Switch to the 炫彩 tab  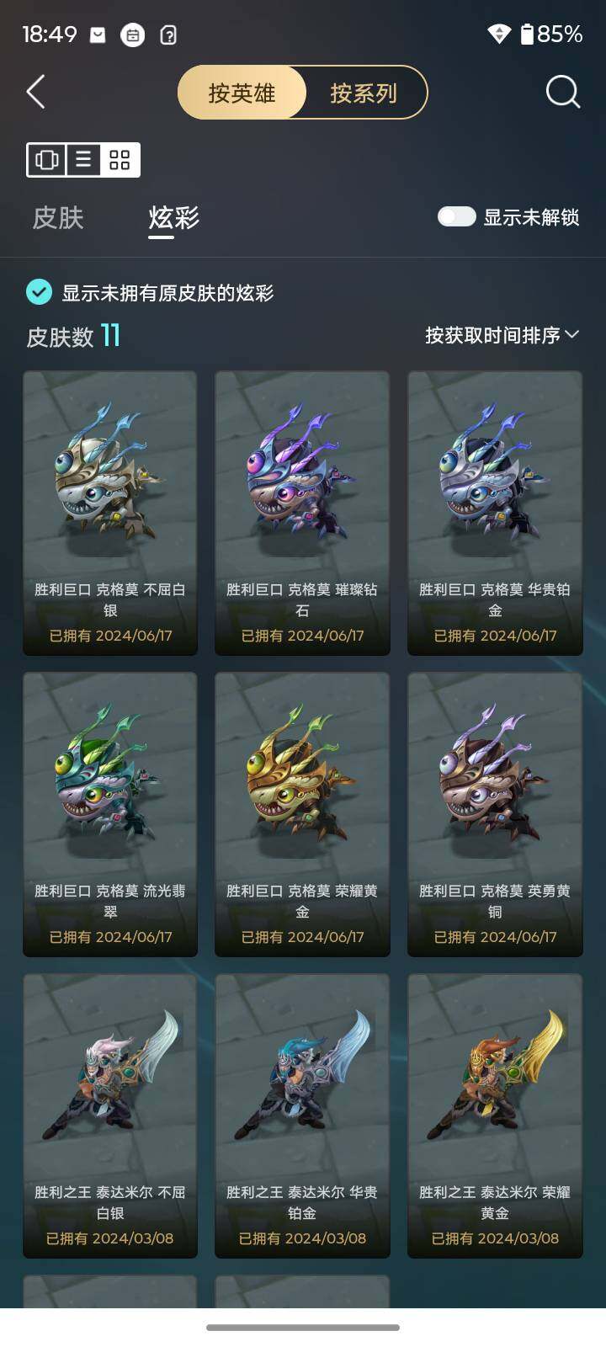[x=173, y=218]
